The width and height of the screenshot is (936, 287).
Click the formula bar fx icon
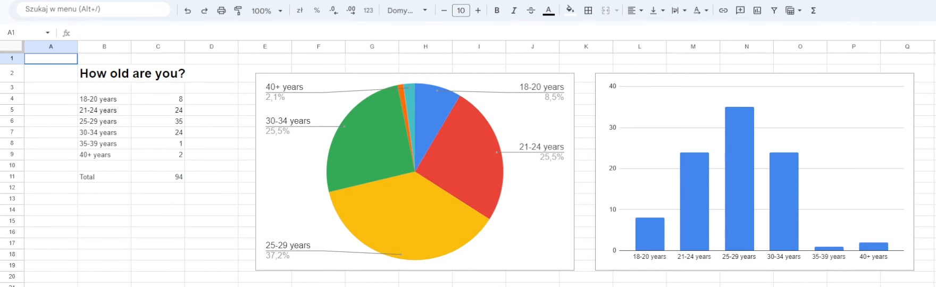[66, 33]
